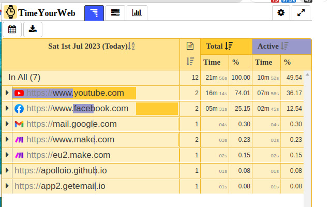Switch to the list summary view tab
This screenshot has height=207, width=331.
point(115,13)
